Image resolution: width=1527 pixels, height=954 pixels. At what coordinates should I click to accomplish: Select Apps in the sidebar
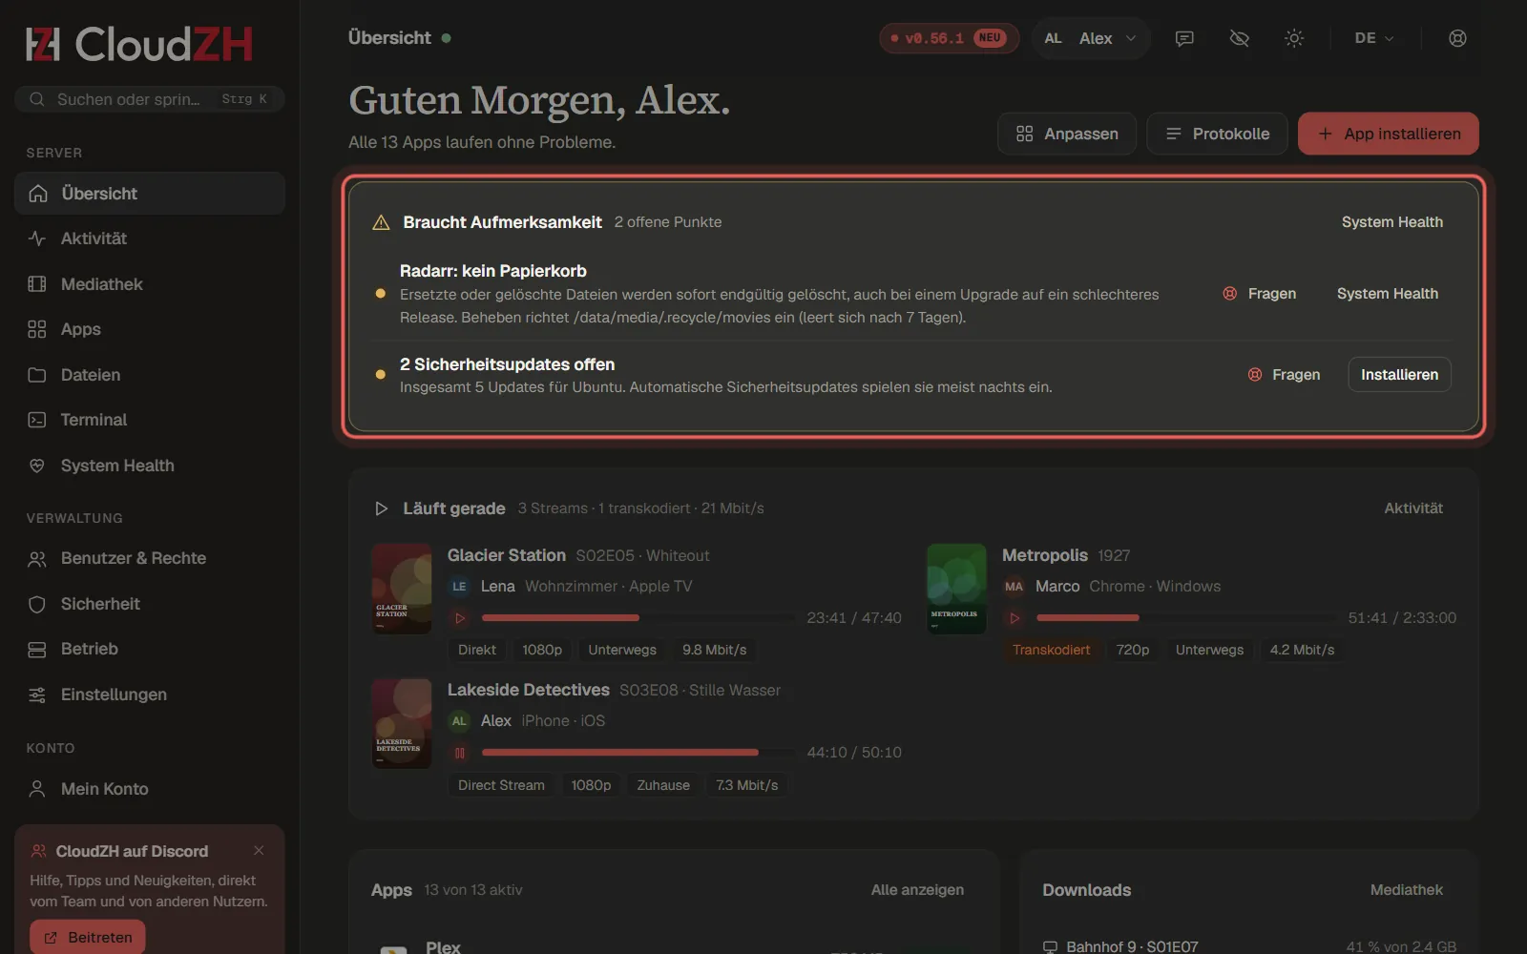pyautogui.click(x=150, y=329)
